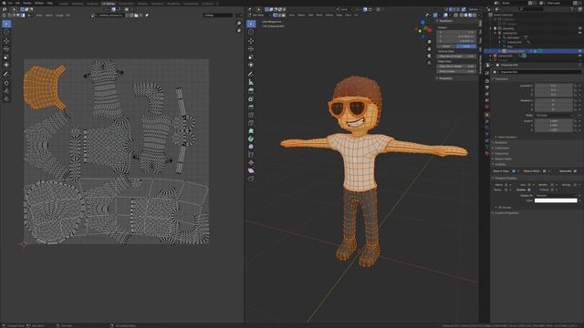Enable the Axes checkbox in Viewport Display

pos(529,185)
